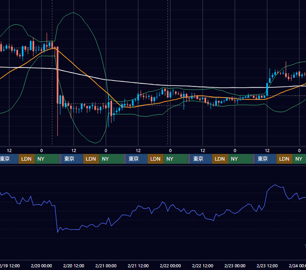This screenshot has width=306, height=270.
Task: Select the 2/21 00:00 date label
Action: tap(106, 265)
